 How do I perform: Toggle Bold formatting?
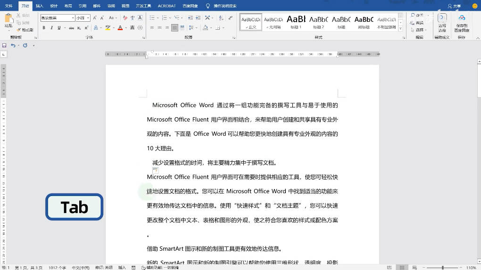[44, 28]
